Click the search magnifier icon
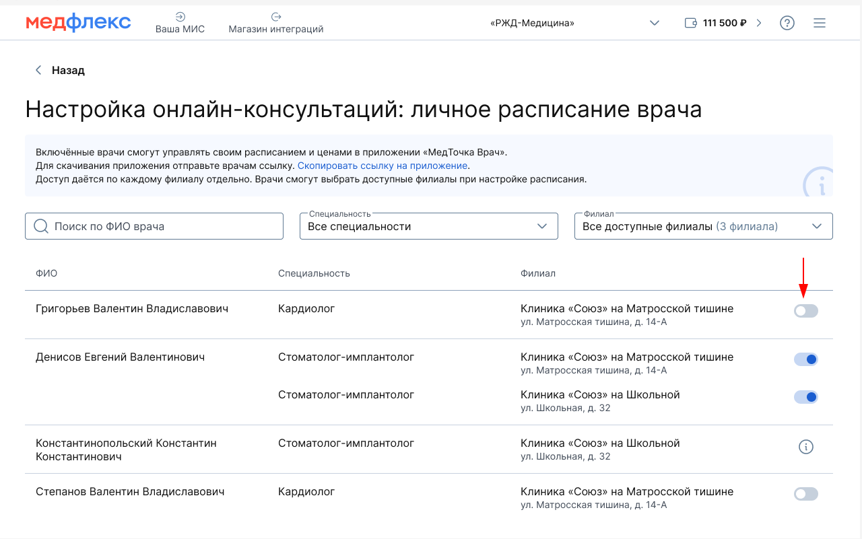 click(41, 226)
